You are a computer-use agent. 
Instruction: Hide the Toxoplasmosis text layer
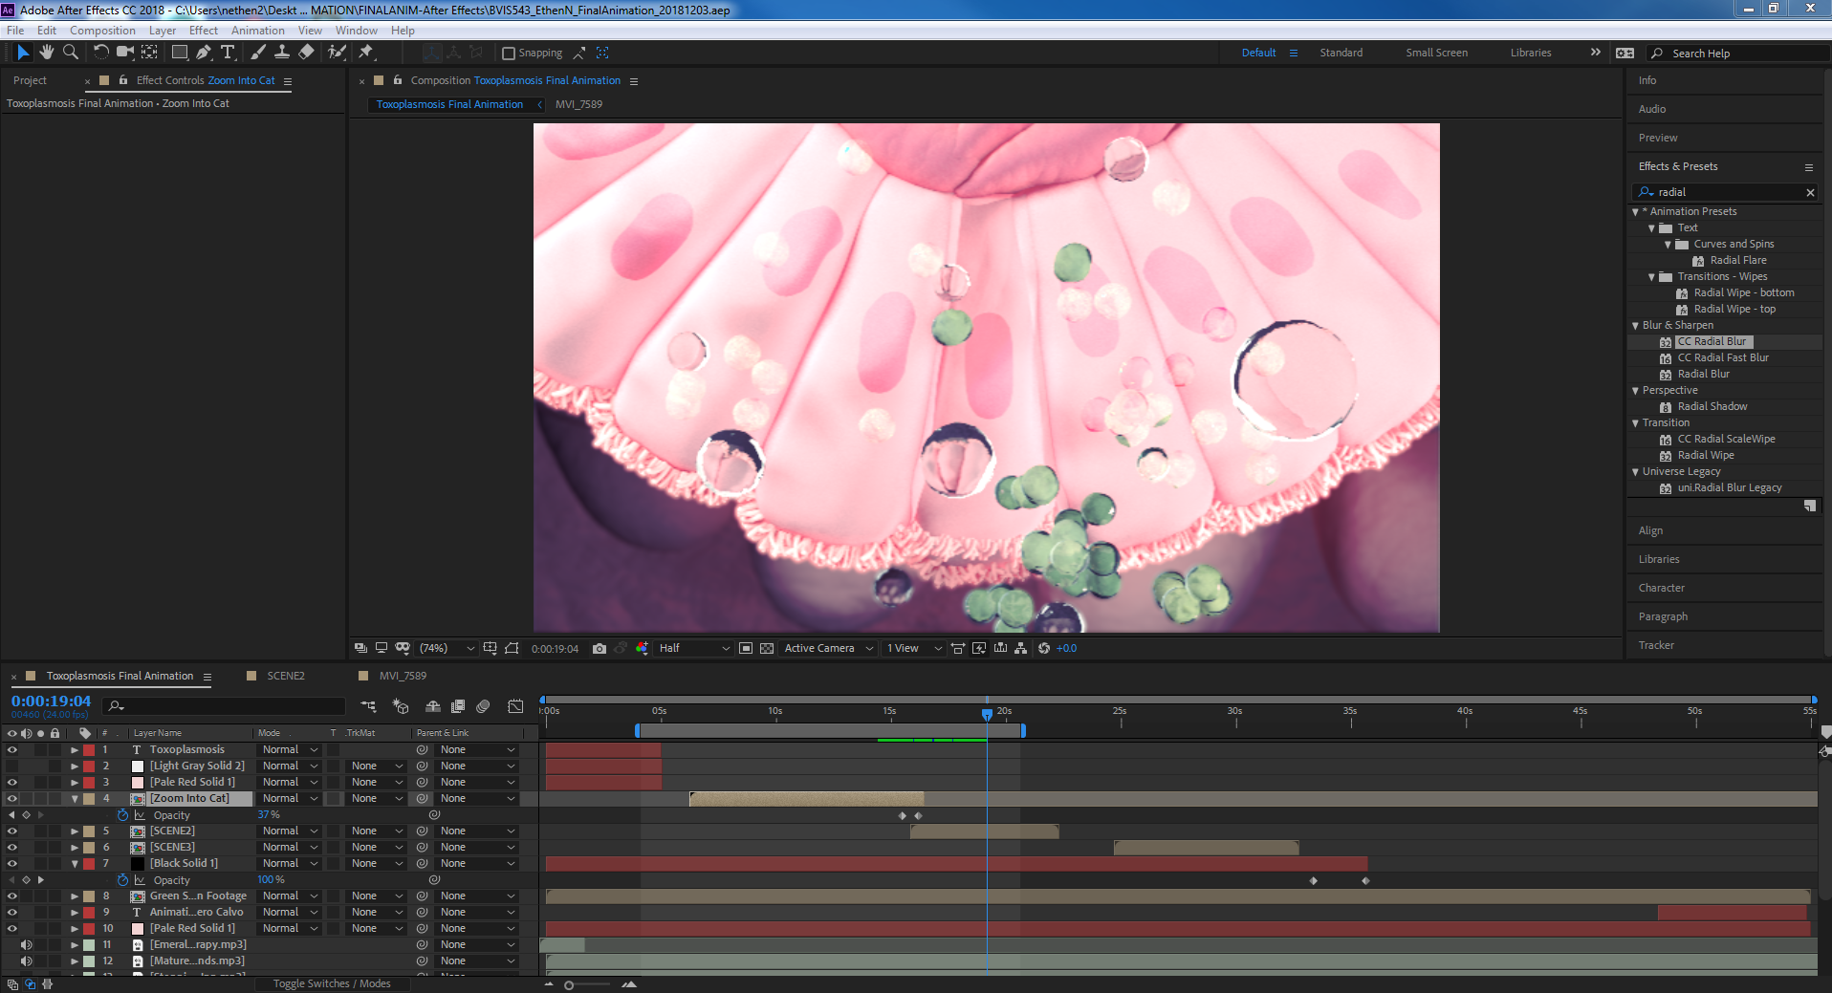coord(12,750)
